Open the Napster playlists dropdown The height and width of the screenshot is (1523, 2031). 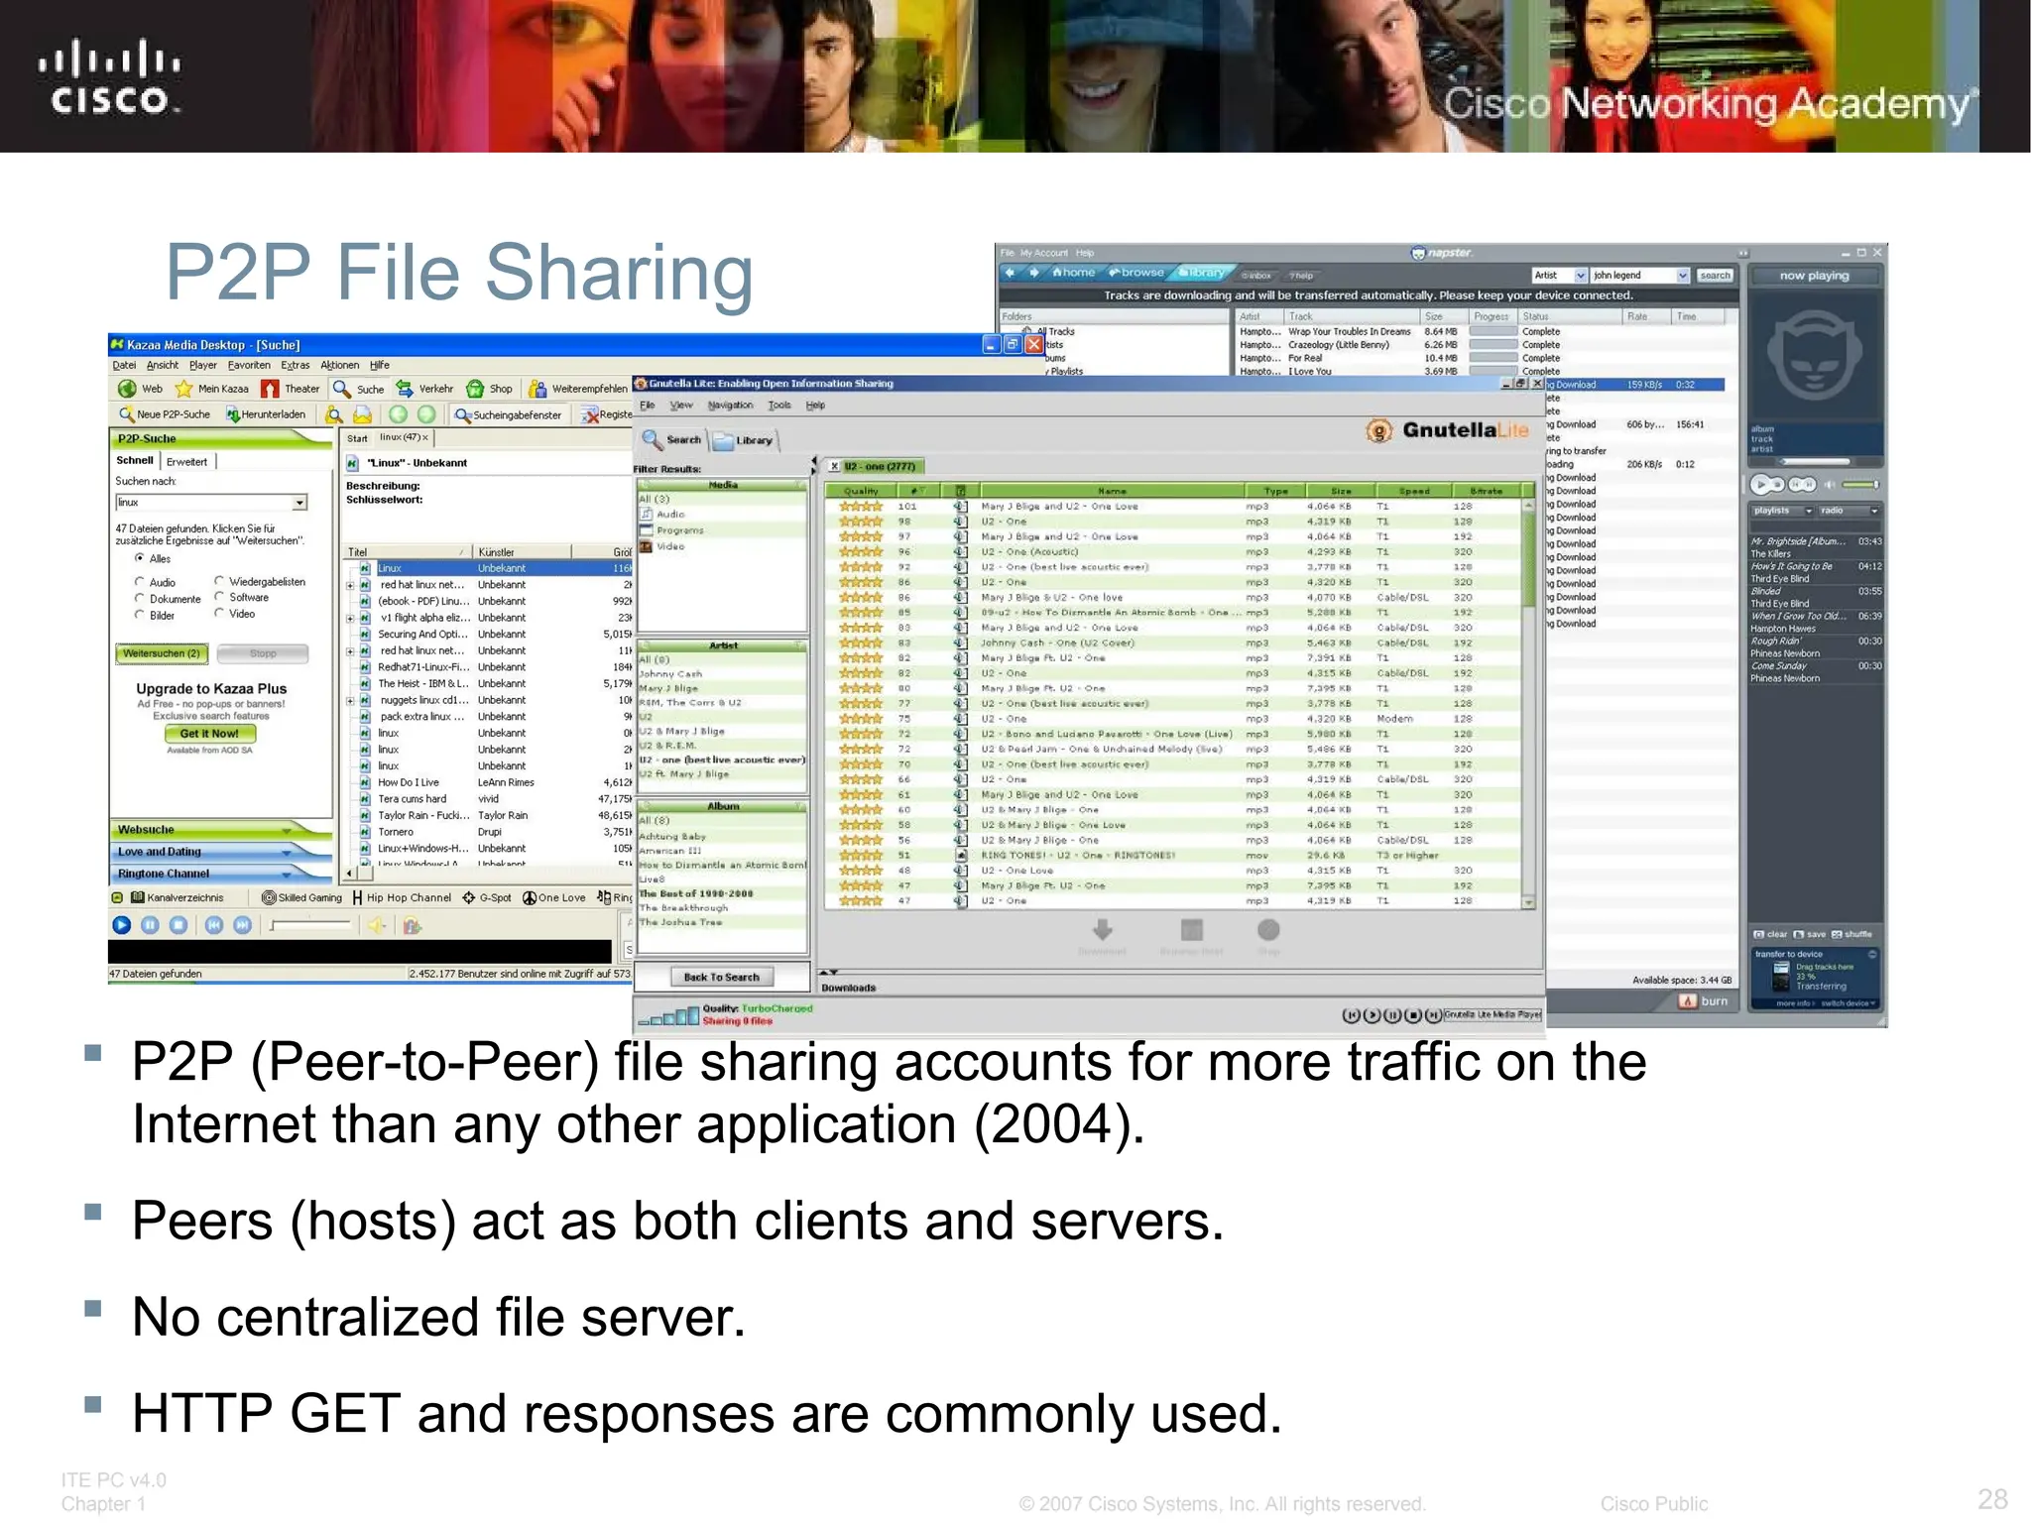[1781, 511]
